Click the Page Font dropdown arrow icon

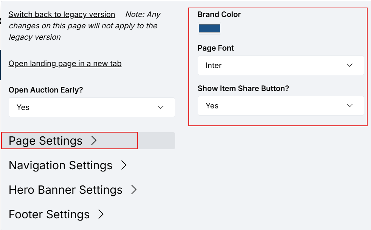349,65
